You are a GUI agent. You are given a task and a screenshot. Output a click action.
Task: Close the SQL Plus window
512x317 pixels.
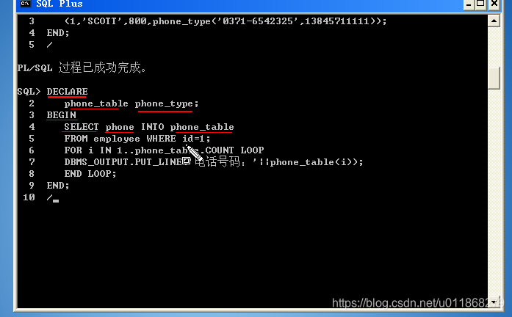coord(494,4)
